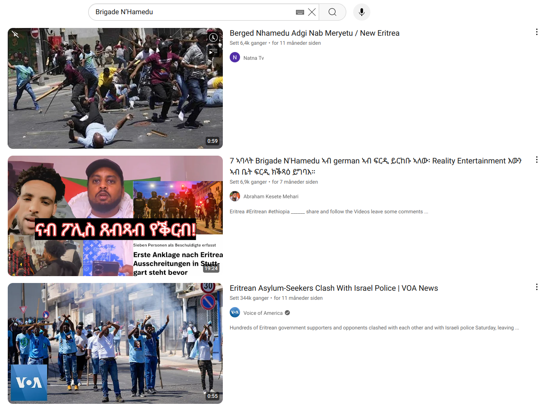The height and width of the screenshot is (409, 542).
Task: Open Abraham Kesete Mehari channel avatar
Action: click(x=235, y=197)
